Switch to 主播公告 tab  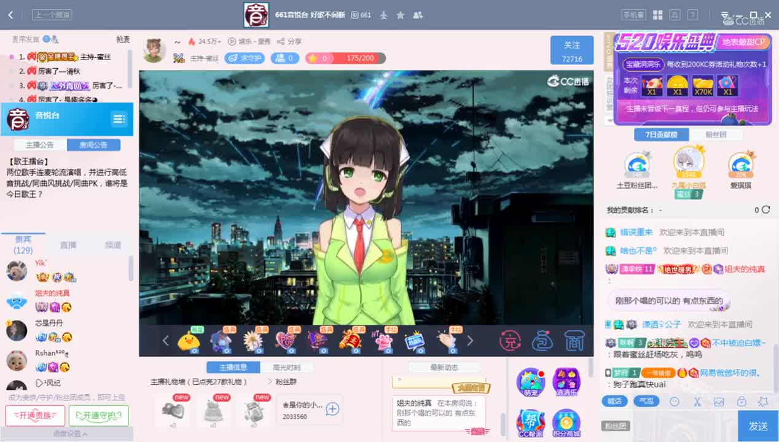coord(40,145)
